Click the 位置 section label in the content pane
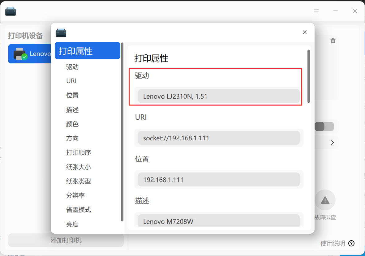Viewport: 365px width, 256px height. pyautogui.click(x=142, y=159)
